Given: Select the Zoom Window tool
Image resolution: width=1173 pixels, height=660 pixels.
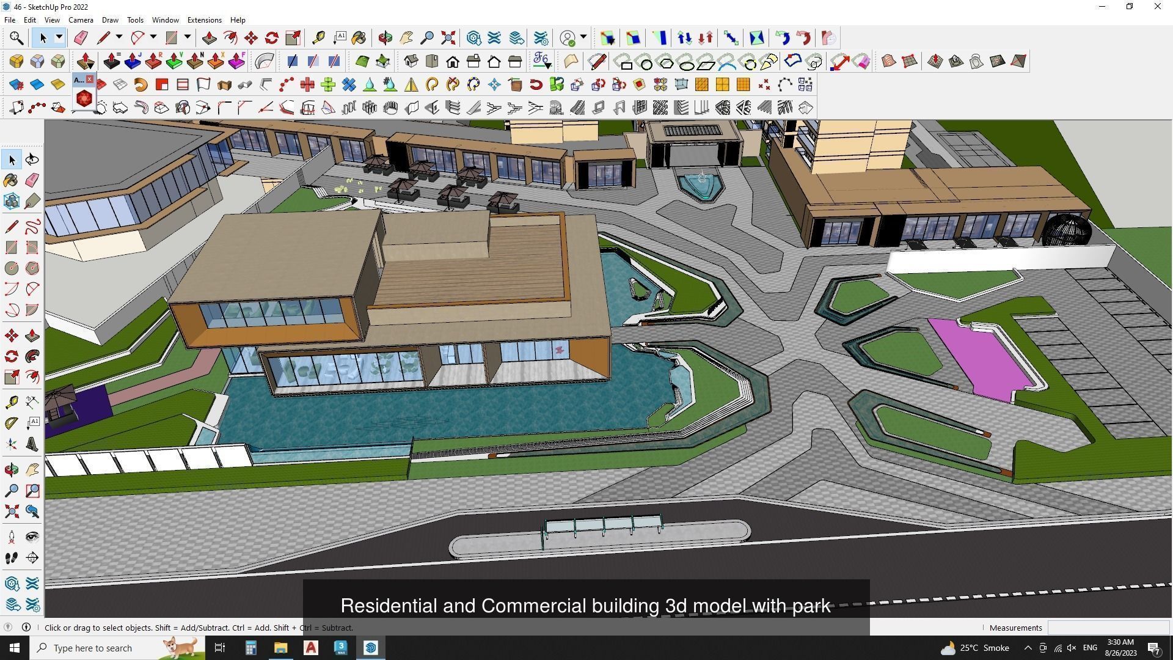Looking at the screenshot, I should point(32,491).
